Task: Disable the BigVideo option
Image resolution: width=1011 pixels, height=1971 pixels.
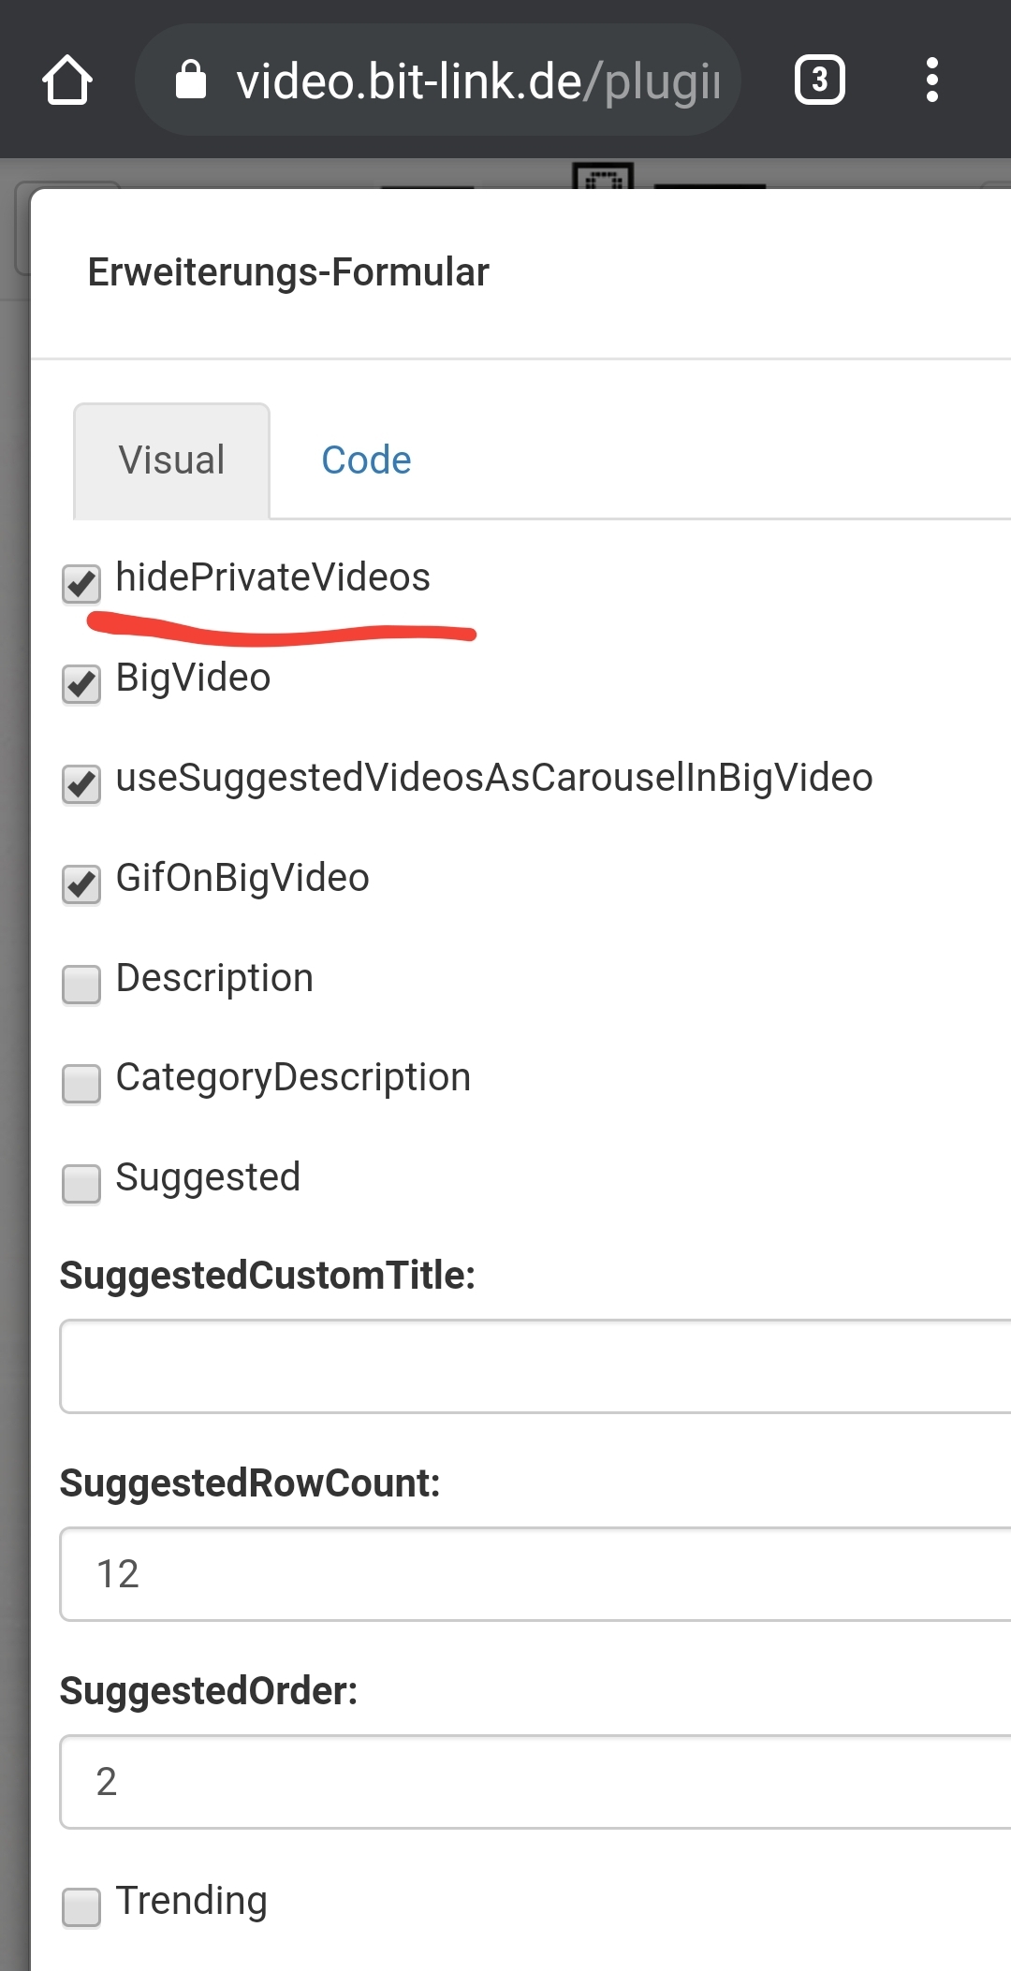Action: coord(81,684)
